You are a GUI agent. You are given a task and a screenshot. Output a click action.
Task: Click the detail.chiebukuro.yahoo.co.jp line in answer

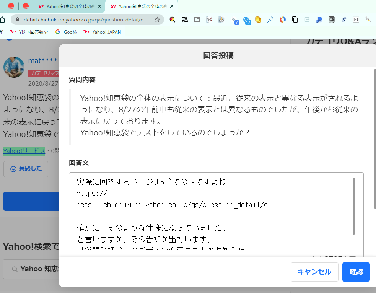click(x=172, y=205)
